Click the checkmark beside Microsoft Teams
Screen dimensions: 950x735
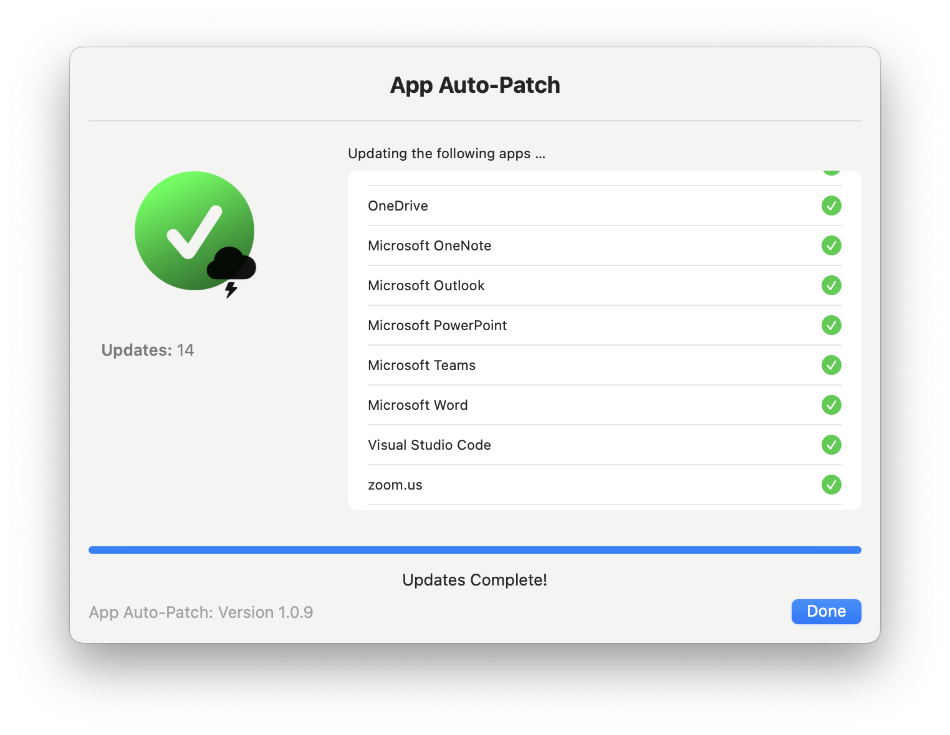coord(831,365)
